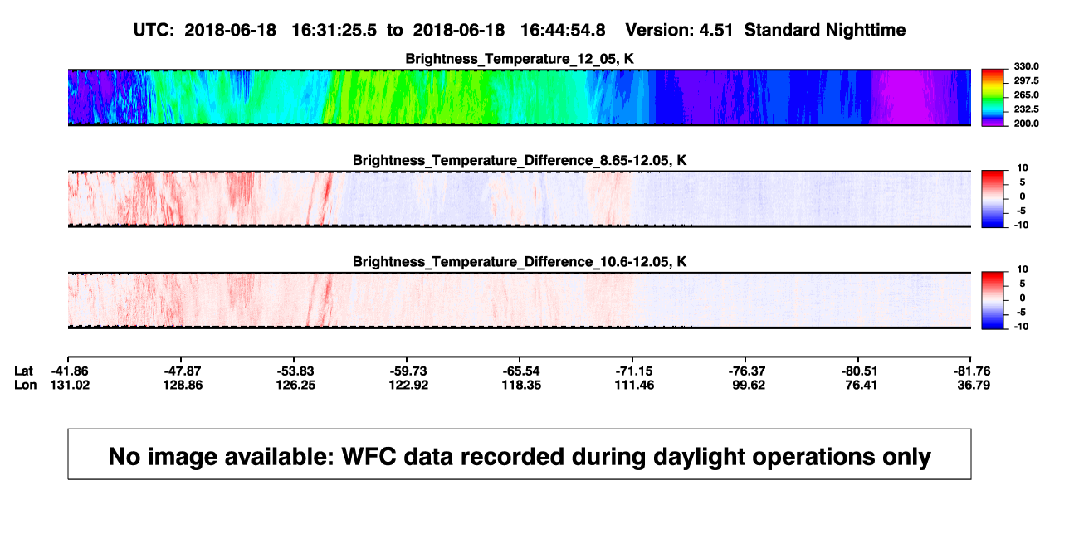Click the 'Brightness_Temperature_Difference_10.6-12.05, K' title
Screen dimensions: 1079x553
click(x=520, y=262)
